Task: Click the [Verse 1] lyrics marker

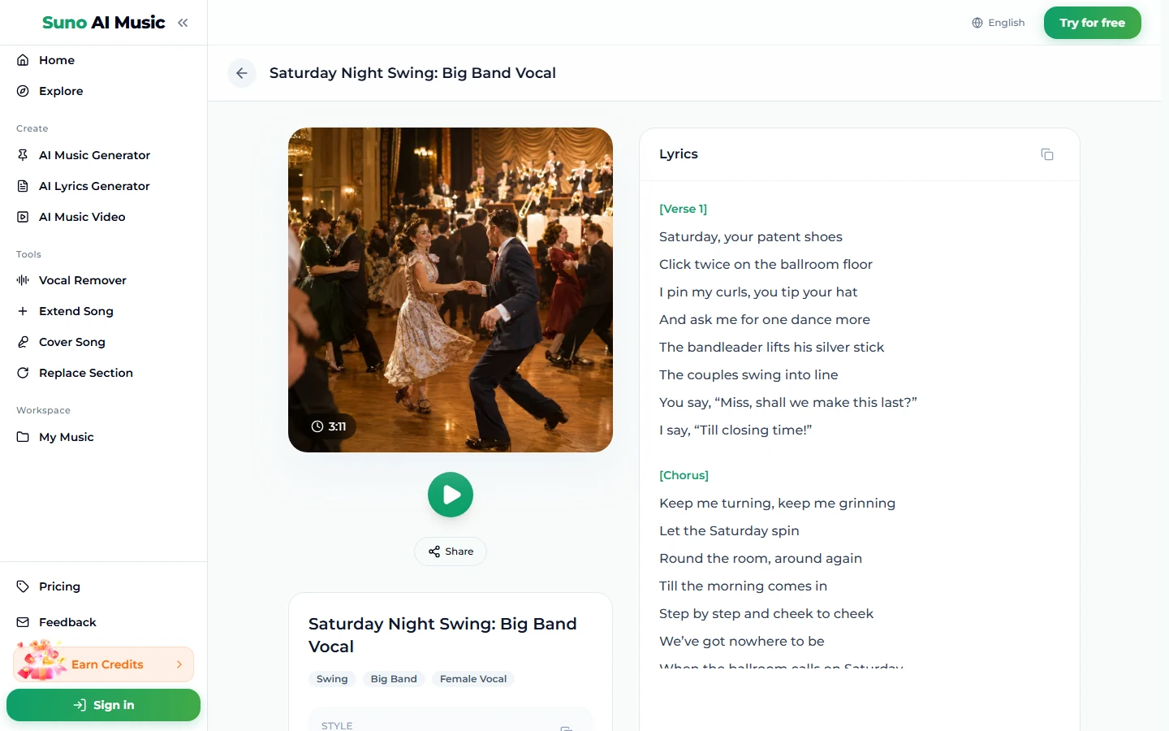Action: tap(684, 209)
